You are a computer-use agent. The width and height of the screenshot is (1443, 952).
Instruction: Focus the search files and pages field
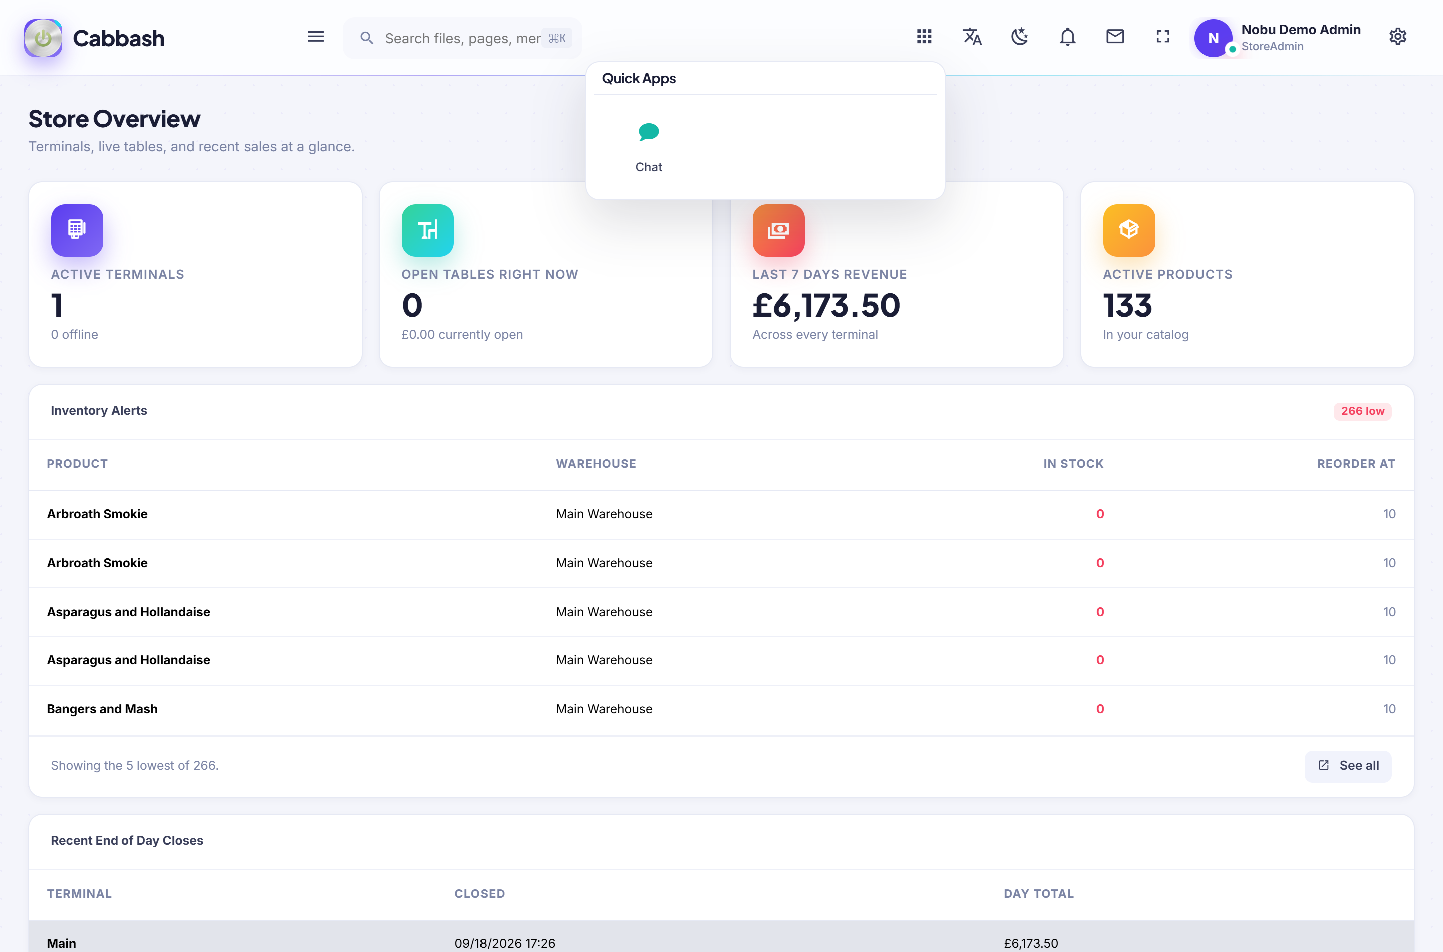pos(462,38)
